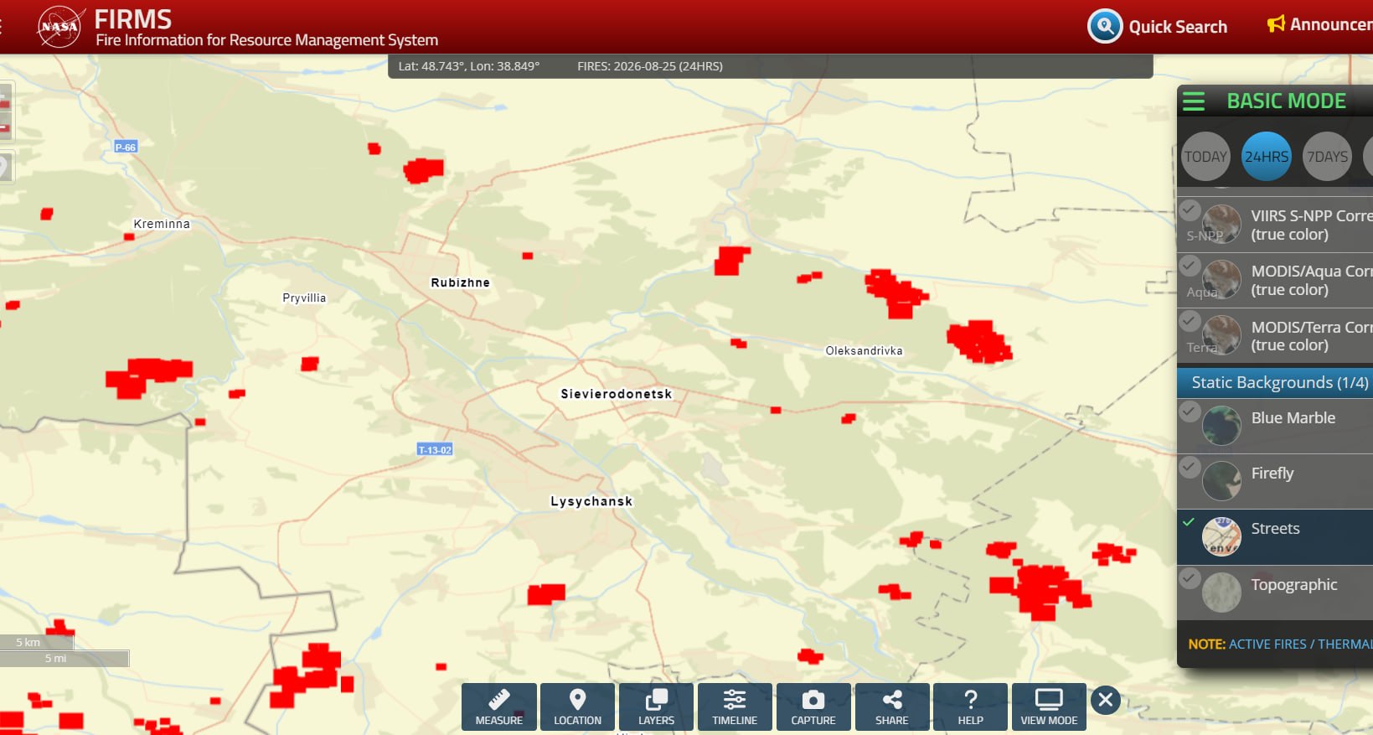This screenshot has width=1373, height=735.
Task: Choose the Streets background thumbnail
Action: tap(1221, 536)
